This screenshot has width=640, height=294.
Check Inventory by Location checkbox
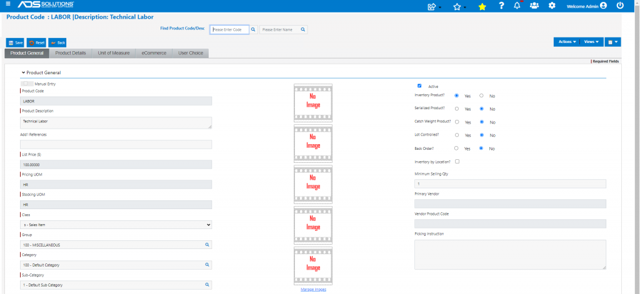click(457, 162)
